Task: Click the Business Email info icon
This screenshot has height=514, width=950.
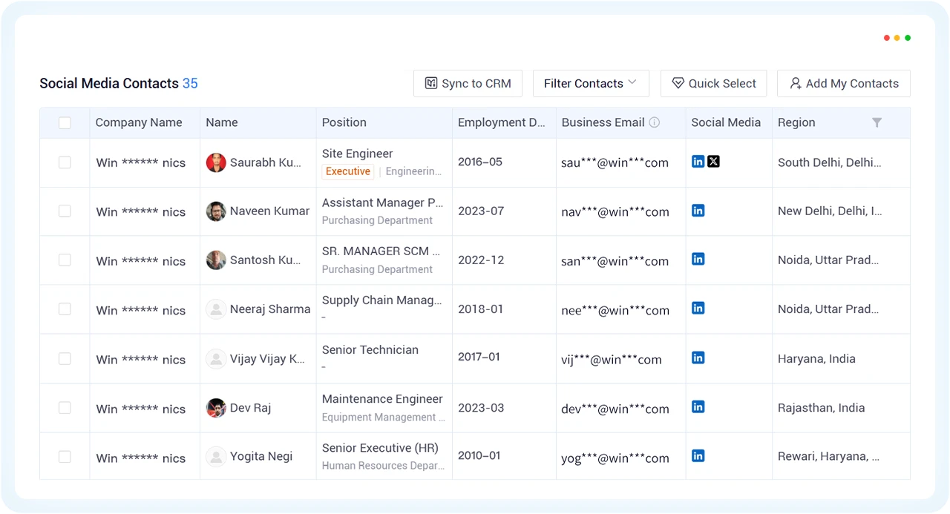Action: tap(655, 122)
